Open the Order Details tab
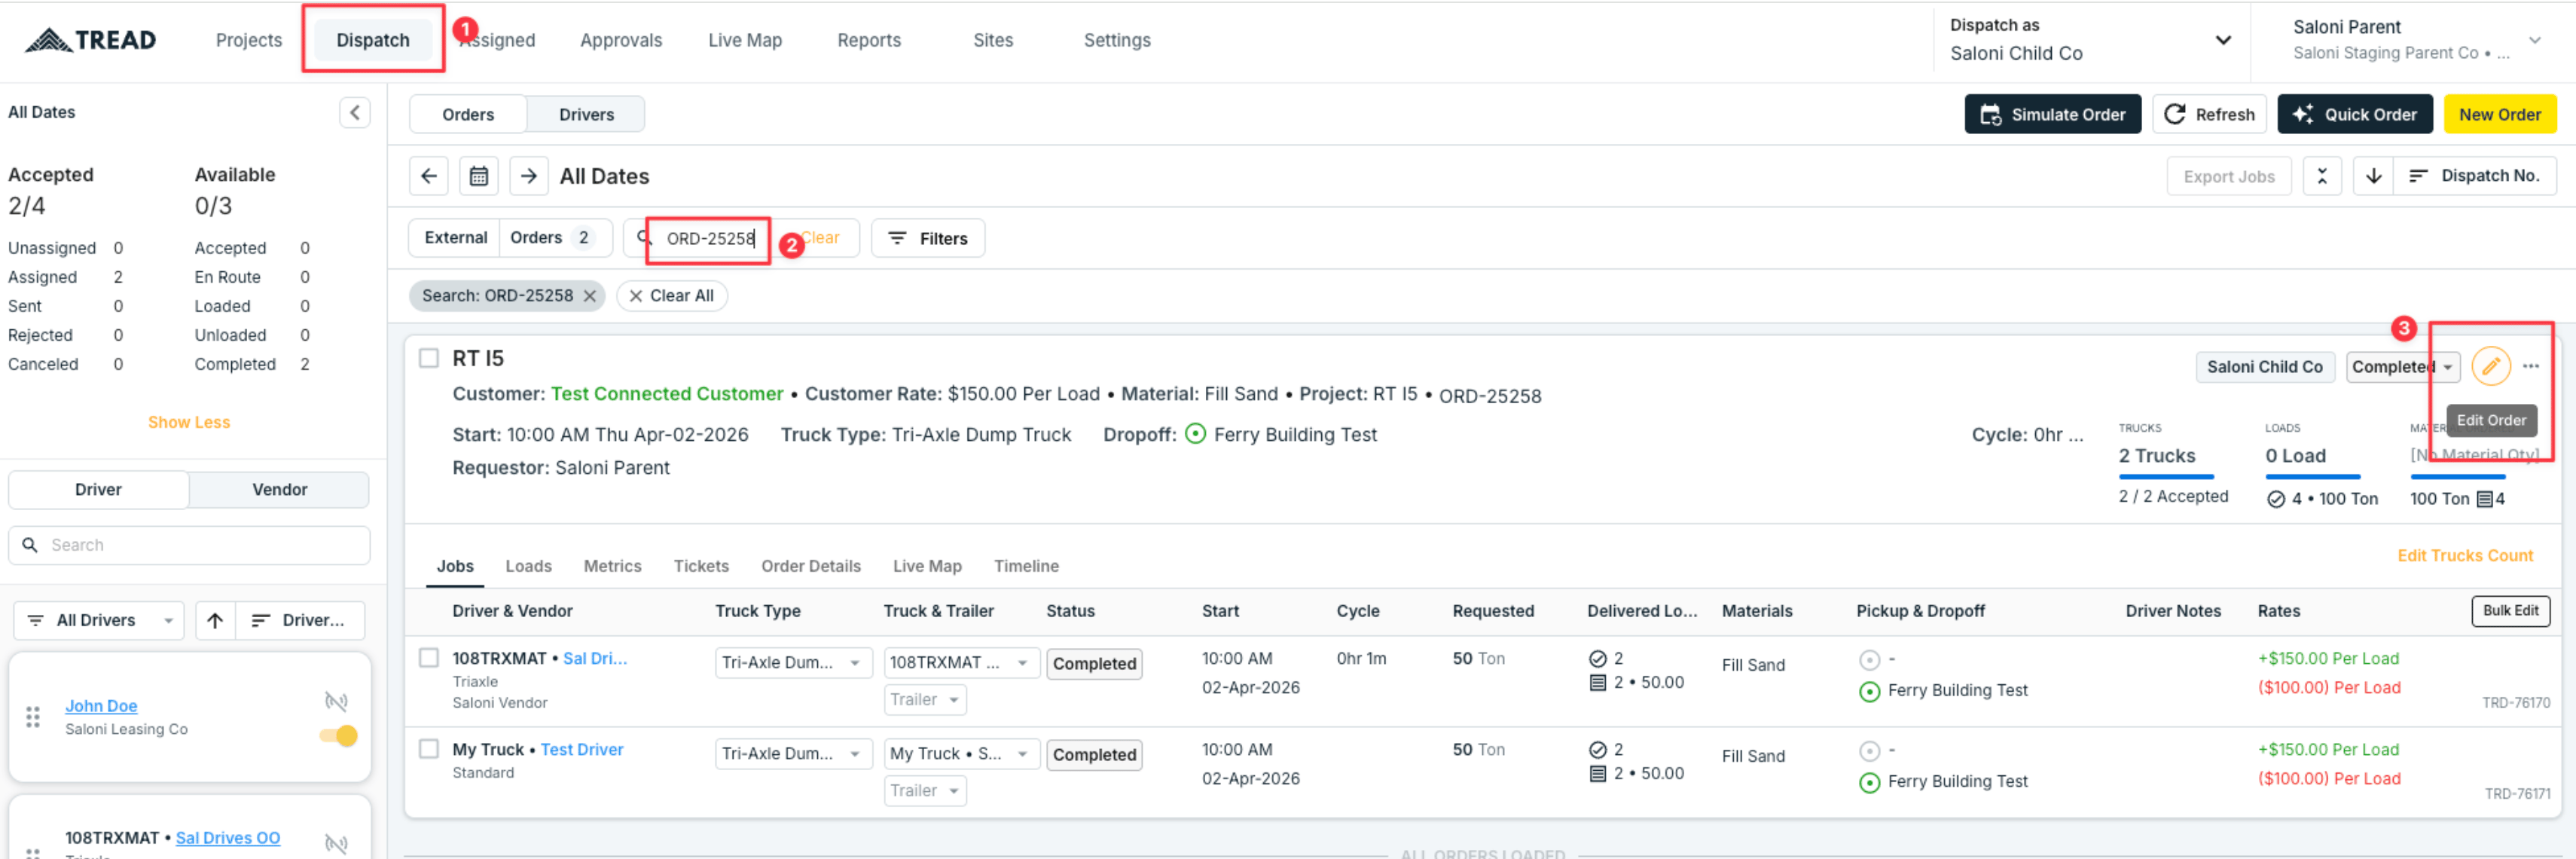The width and height of the screenshot is (2576, 859). pyautogui.click(x=810, y=566)
